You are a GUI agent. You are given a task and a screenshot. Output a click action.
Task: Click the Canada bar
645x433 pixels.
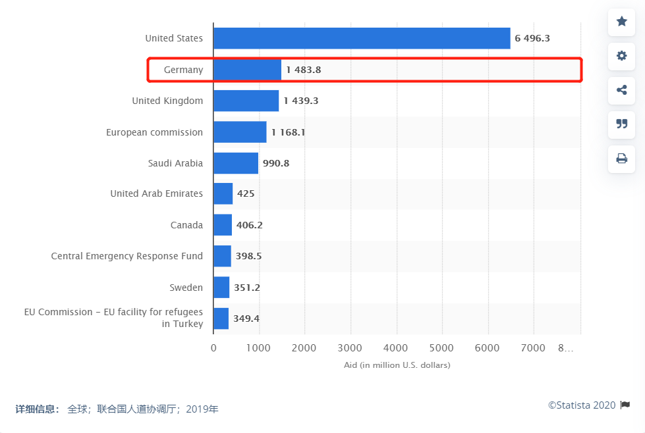[222, 225]
